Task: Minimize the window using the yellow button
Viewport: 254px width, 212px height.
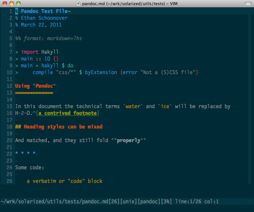Action: 11,4
